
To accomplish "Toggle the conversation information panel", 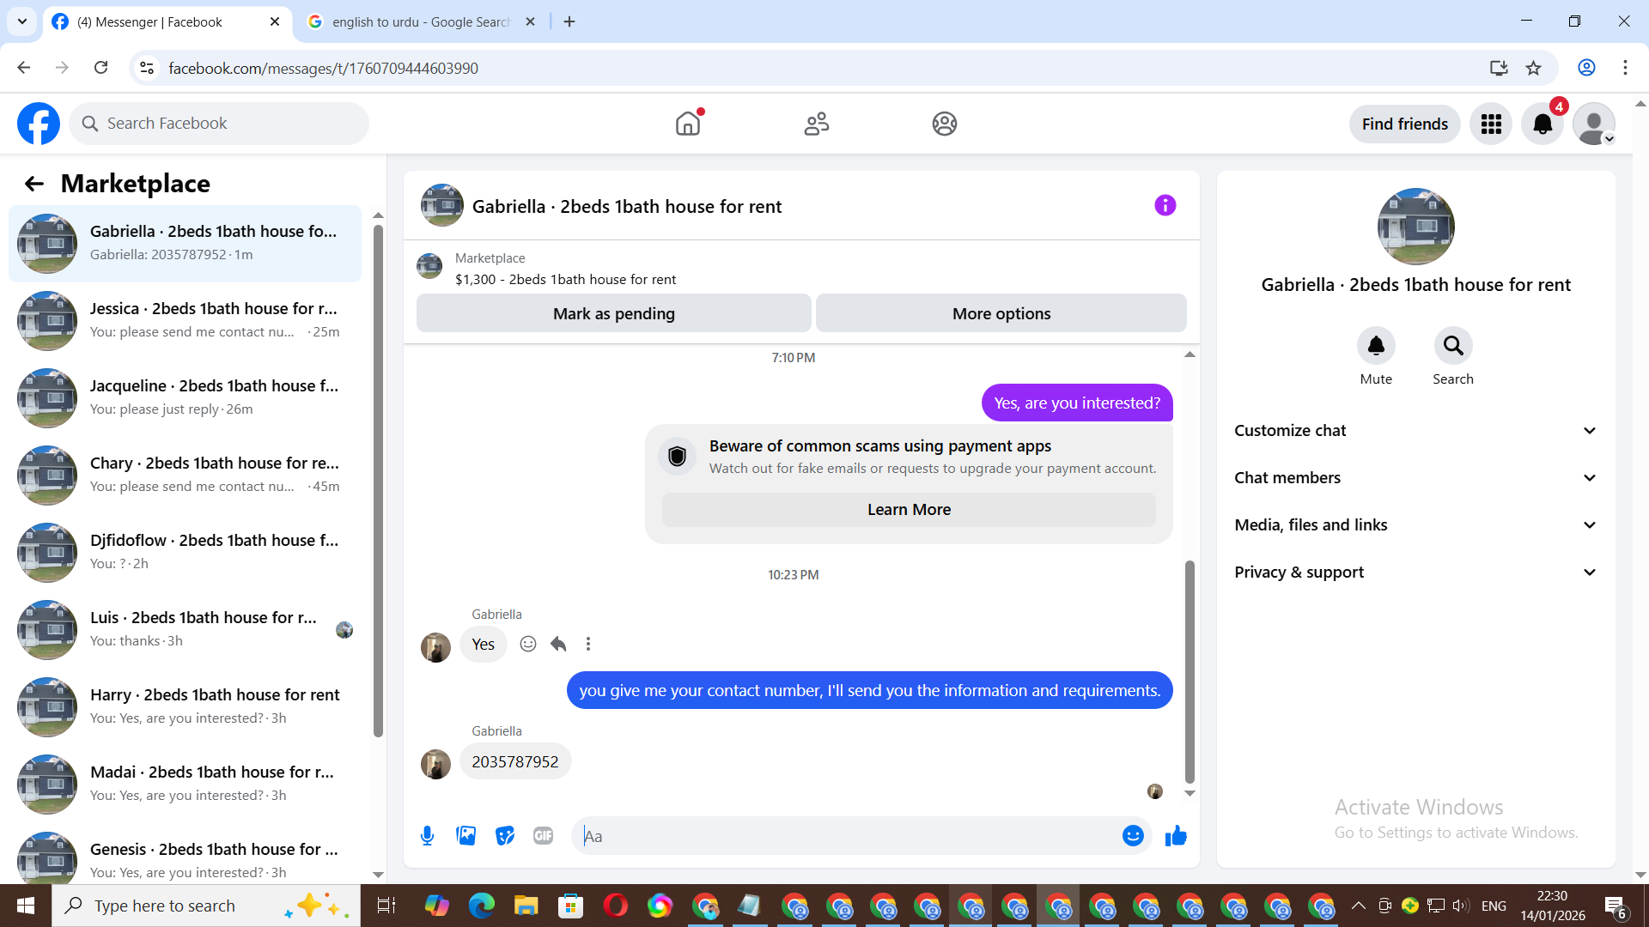I will pos(1165,205).
